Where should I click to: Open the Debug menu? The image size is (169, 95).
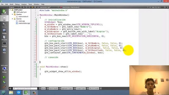point(17,4)
